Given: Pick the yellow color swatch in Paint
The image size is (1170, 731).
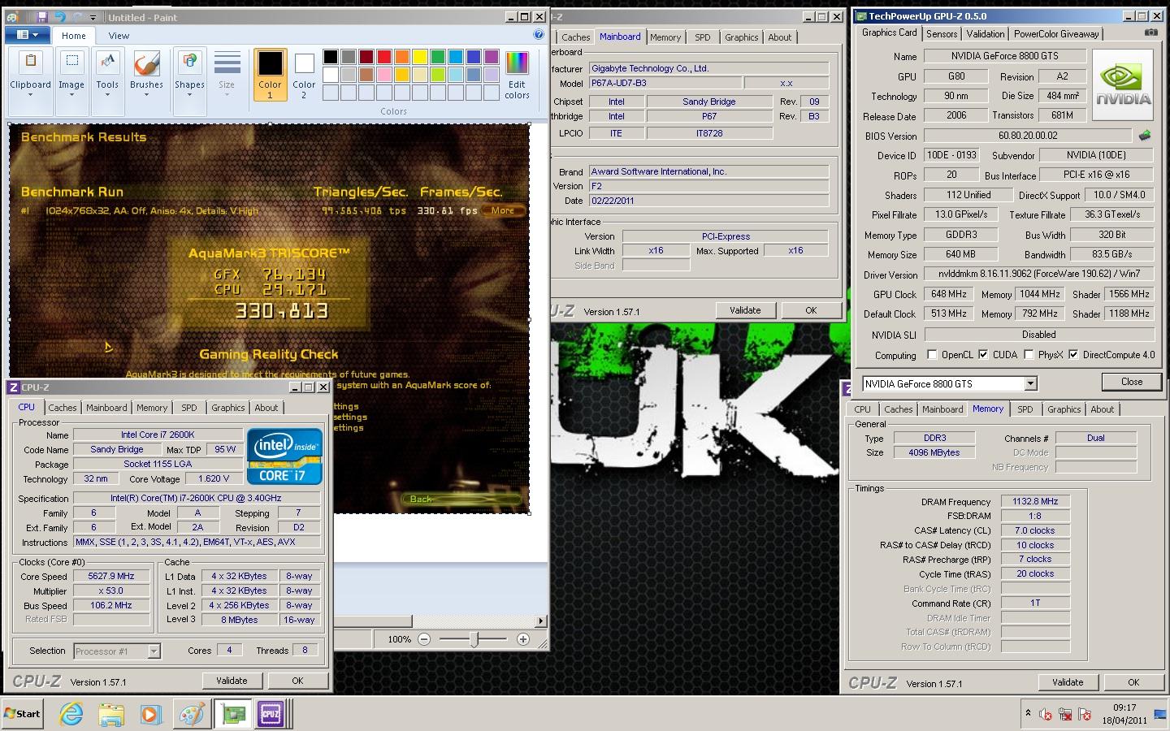Looking at the screenshot, I should click(419, 56).
